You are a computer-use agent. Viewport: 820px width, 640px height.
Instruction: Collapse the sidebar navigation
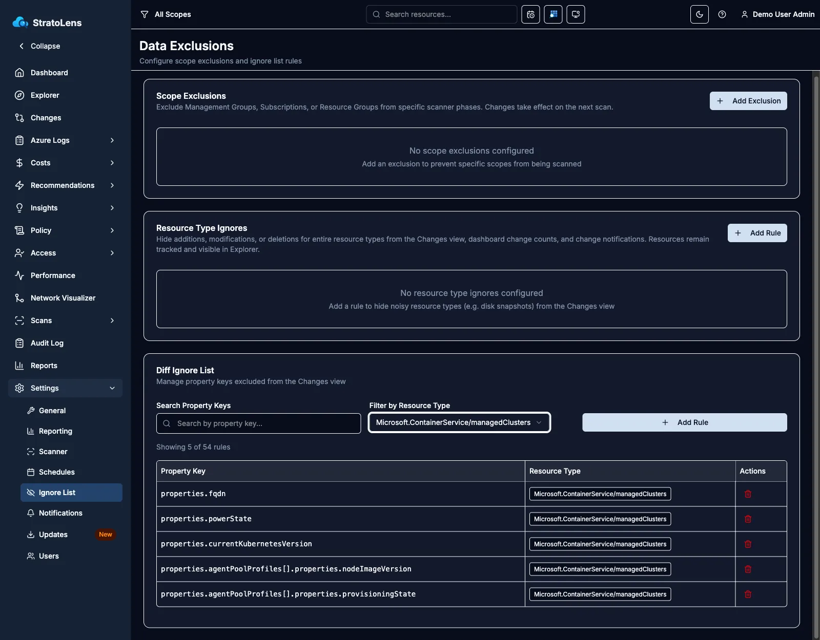click(39, 46)
